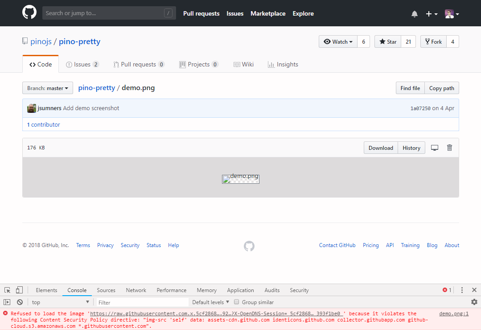Delete demo.png using the trash icon
This screenshot has height=330, width=481.
tap(449, 147)
